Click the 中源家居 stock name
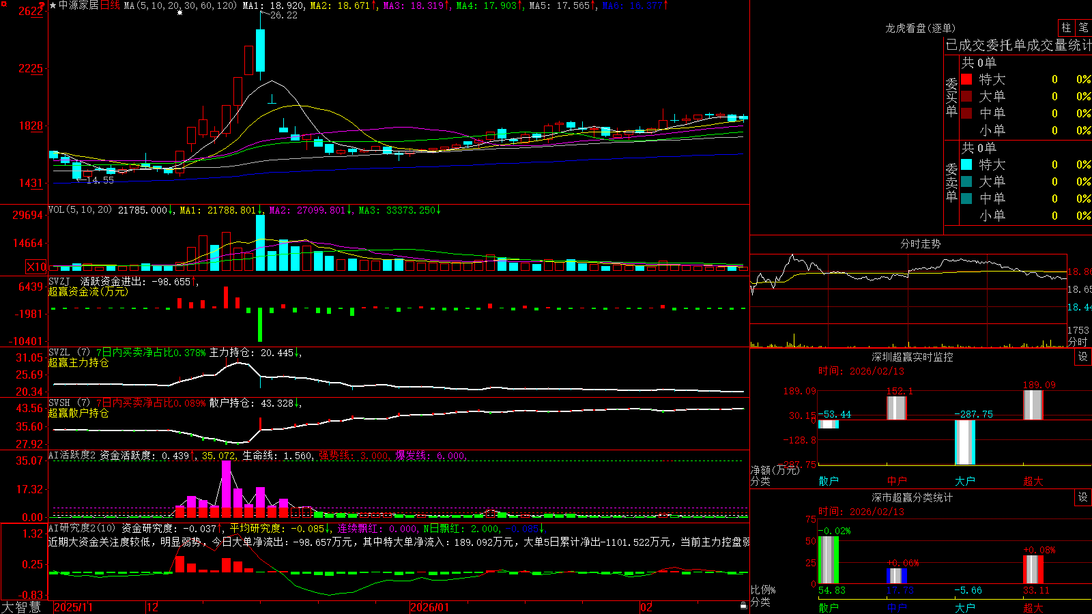This screenshot has width=1092, height=614. [x=78, y=5]
